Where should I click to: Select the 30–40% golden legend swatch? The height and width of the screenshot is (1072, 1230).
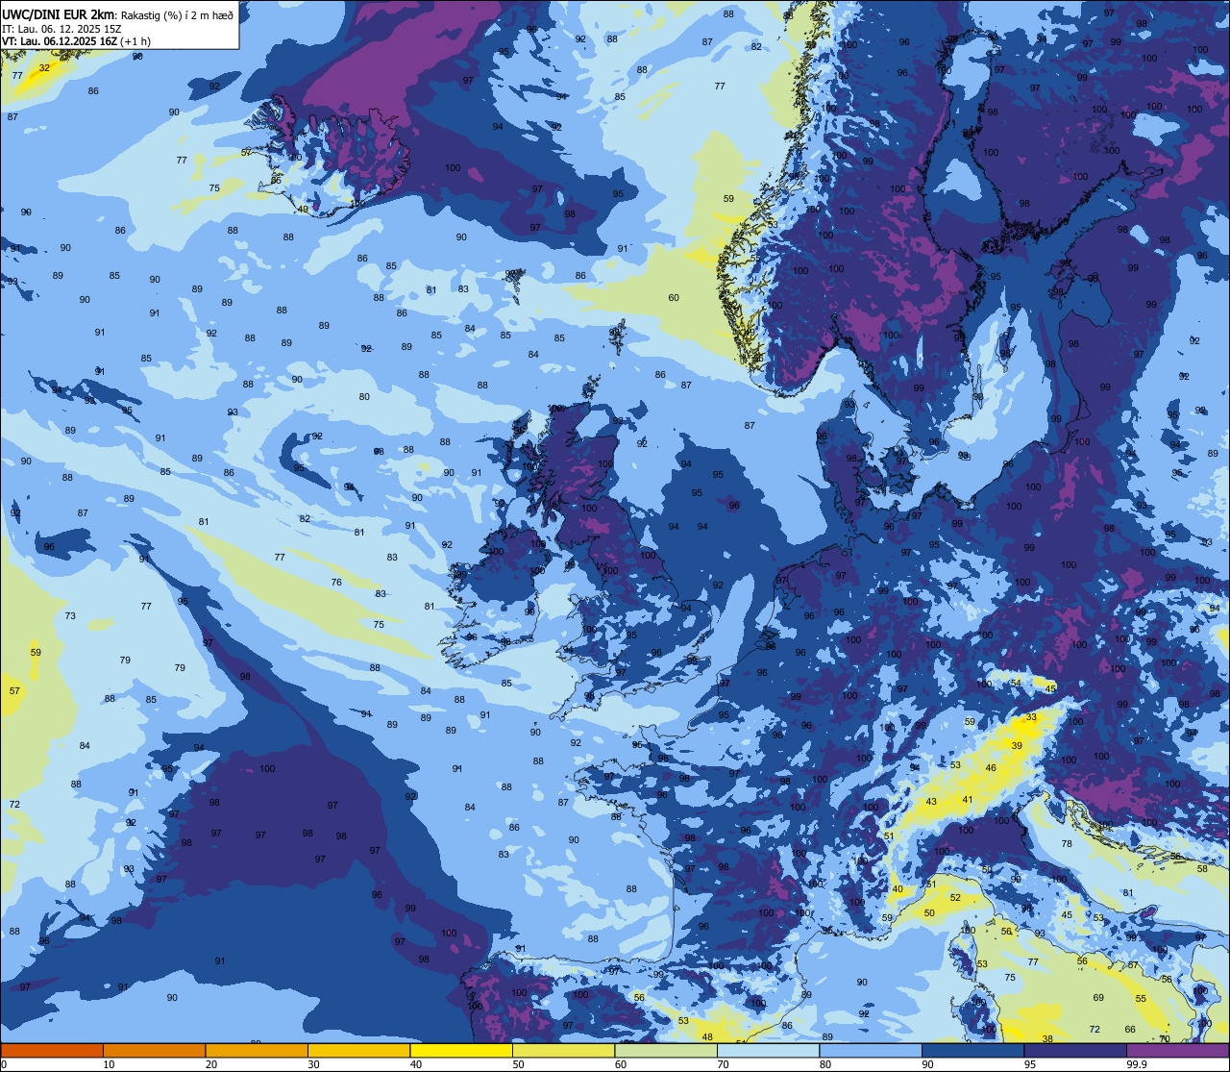pyautogui.click(x=358, y=1050)
